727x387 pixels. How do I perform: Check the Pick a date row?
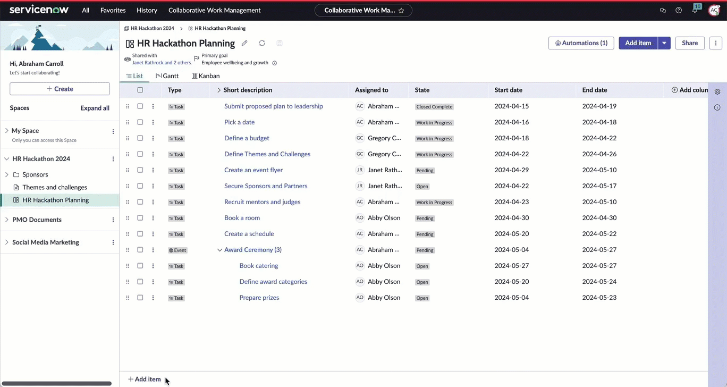tap(140, 122)
